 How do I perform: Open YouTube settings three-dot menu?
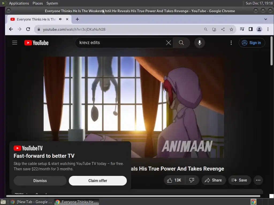pyautogui.click(x=231, y=43)
